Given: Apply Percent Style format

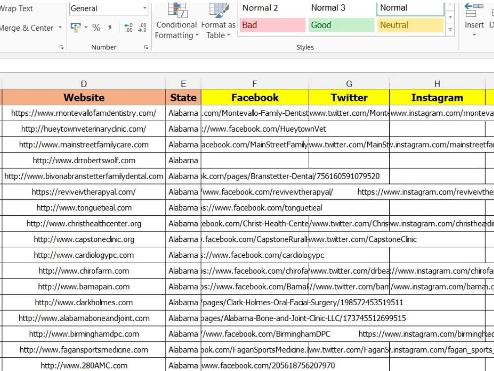Looking at the screenshot, I should [96, 28].
